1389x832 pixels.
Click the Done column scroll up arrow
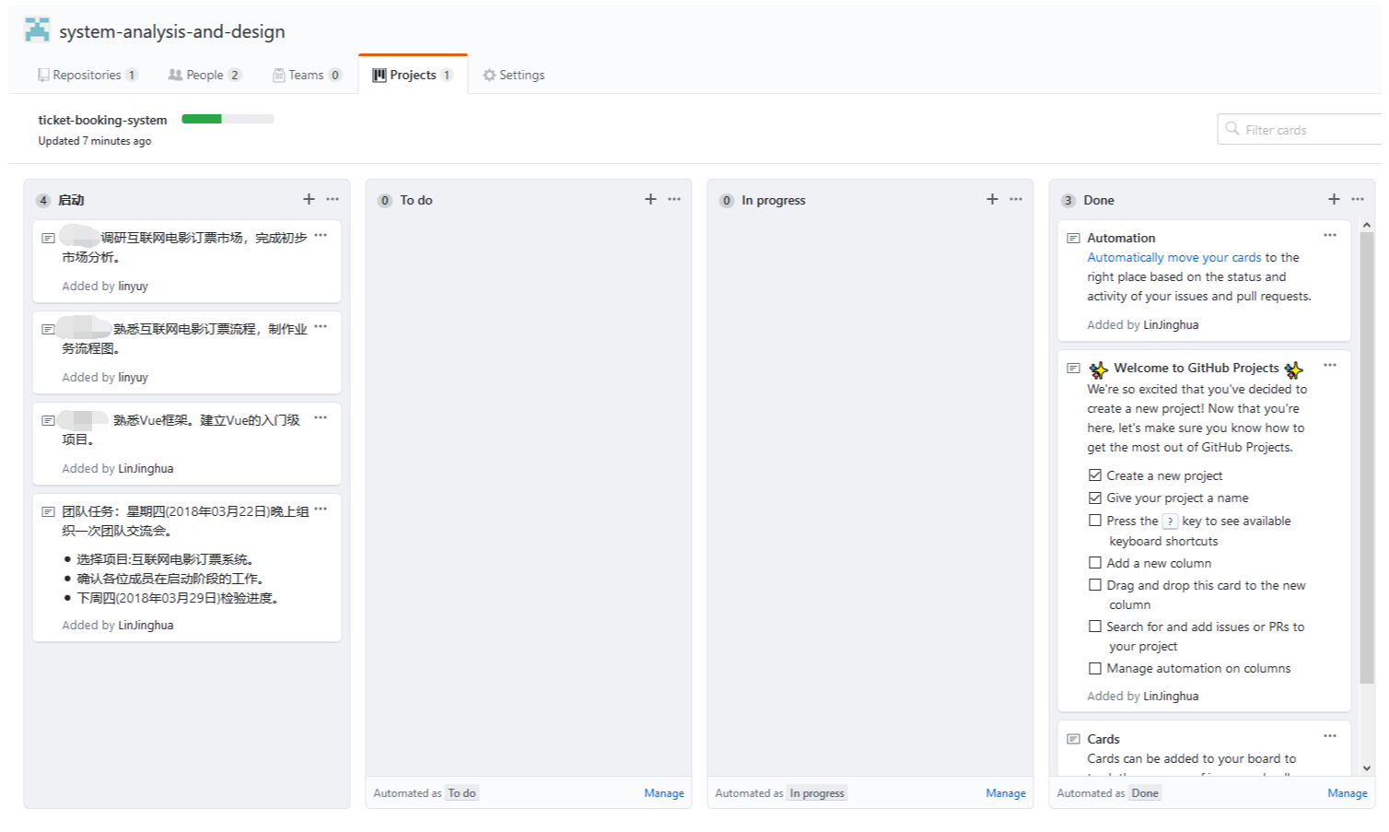pyautogui.click(x=1367, y=225)
